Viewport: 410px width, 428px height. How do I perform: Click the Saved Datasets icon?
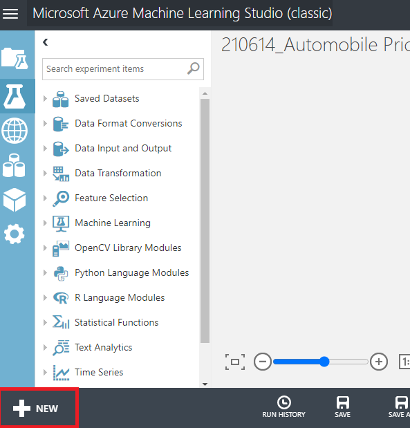click(x=61, y=100)
